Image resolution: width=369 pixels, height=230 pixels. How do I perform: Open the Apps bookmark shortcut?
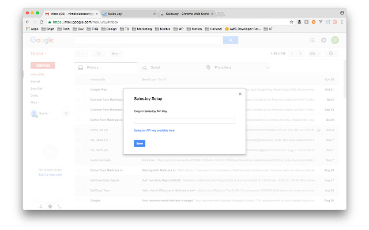pyautogui.click(x=32, y=29)
